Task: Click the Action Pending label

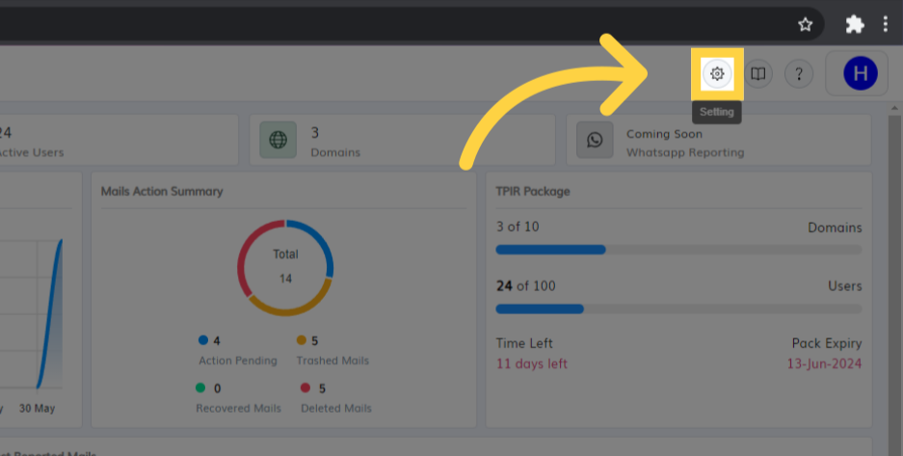Action: pyautogui.click(x=238, y=361)
